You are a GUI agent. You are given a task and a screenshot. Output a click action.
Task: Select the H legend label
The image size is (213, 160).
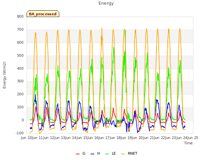99,153
